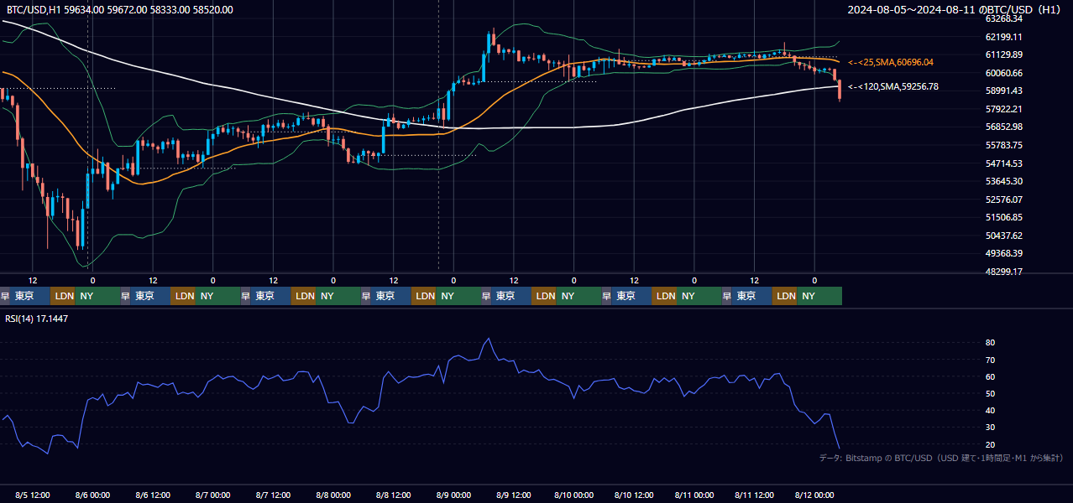This screenshot has height=503, width=1073.
Task: Click time axis label 8/6 12:00
Action: (x=154, y=495)
